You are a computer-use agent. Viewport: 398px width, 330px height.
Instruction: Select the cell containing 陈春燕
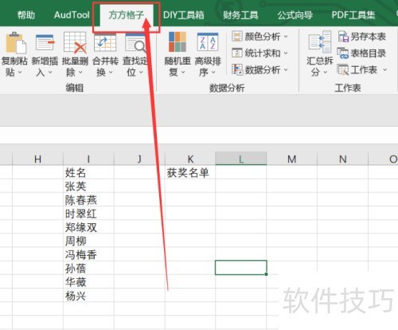[x=88, y=200]
